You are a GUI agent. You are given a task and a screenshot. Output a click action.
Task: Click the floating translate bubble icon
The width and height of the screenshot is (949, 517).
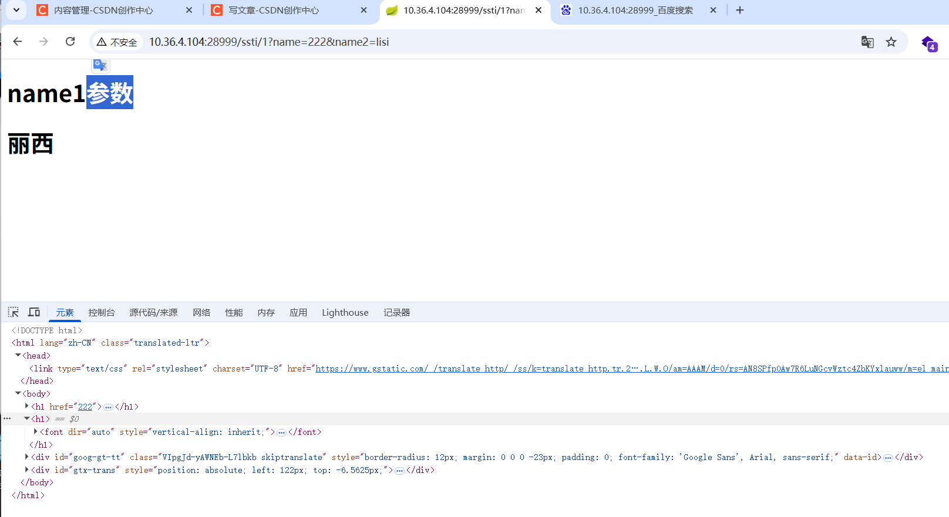click(x=100, y=65)
